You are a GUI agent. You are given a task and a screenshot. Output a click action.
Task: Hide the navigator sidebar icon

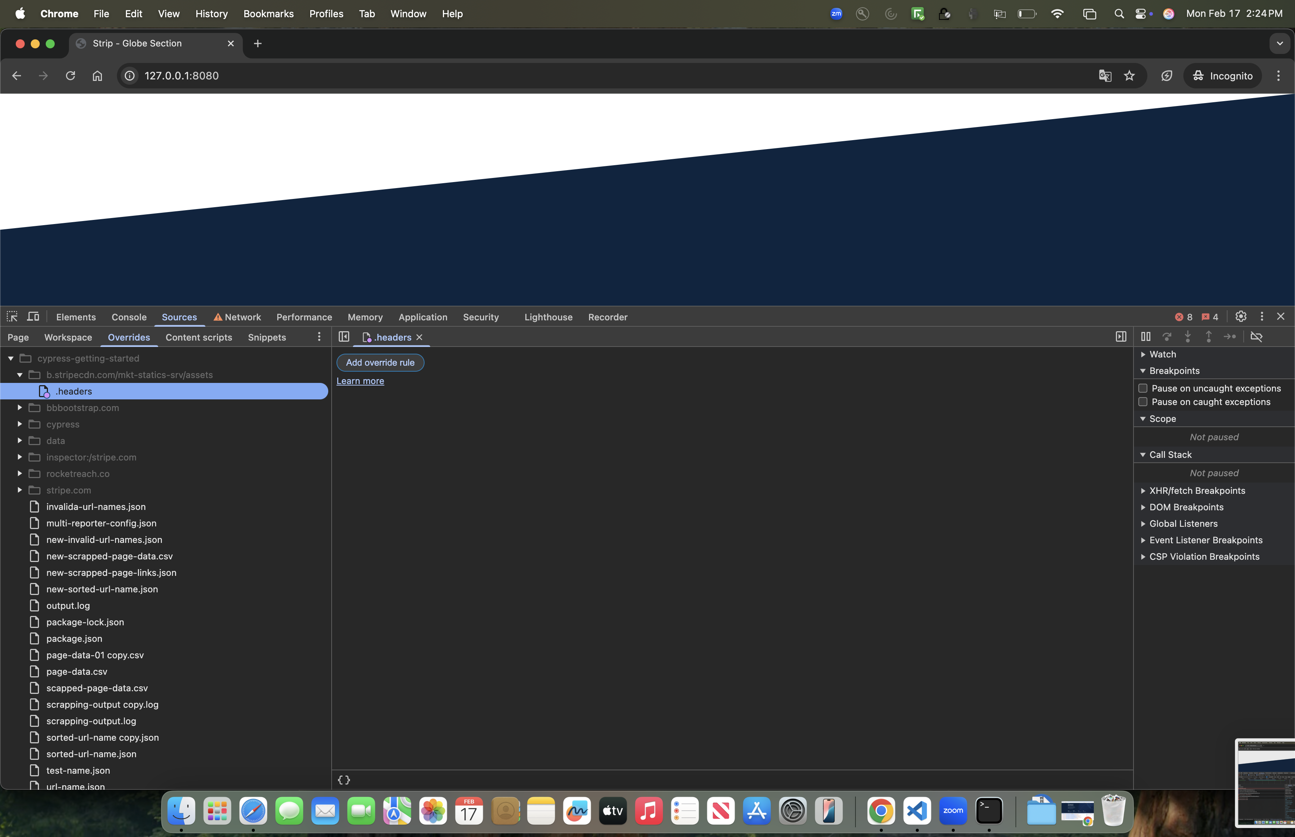[x=344, y=337]
